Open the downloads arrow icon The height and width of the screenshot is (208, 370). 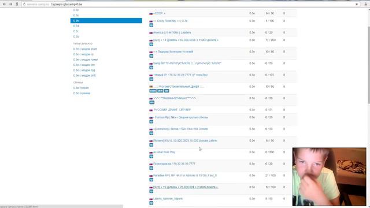(x=366, y=4)
